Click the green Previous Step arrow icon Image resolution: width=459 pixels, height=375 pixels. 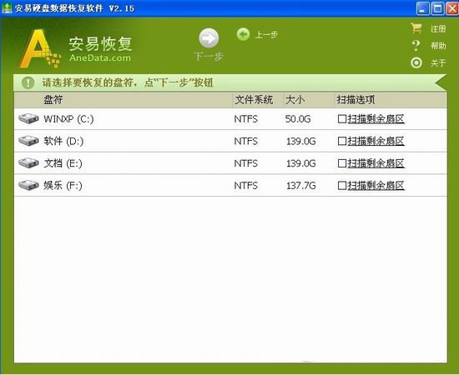pyautogui.click(x=243, y=34)
